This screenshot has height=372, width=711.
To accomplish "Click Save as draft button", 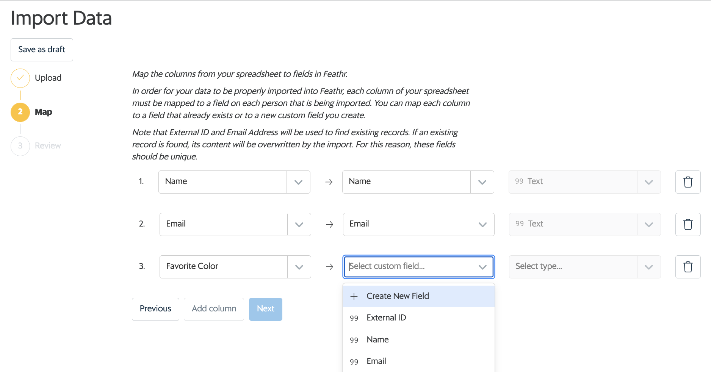I will [x=42, y=50].
